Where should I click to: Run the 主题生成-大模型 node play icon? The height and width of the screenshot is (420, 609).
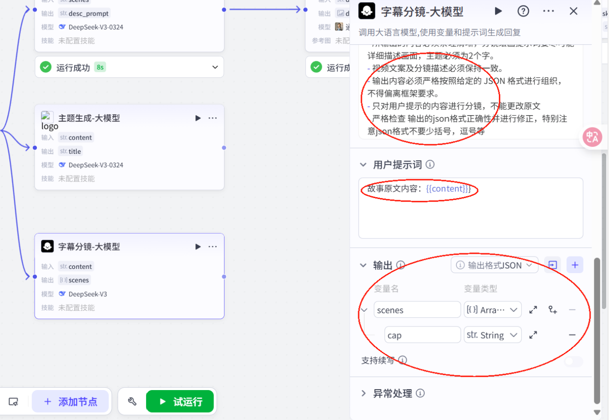[x=198, y=118]
